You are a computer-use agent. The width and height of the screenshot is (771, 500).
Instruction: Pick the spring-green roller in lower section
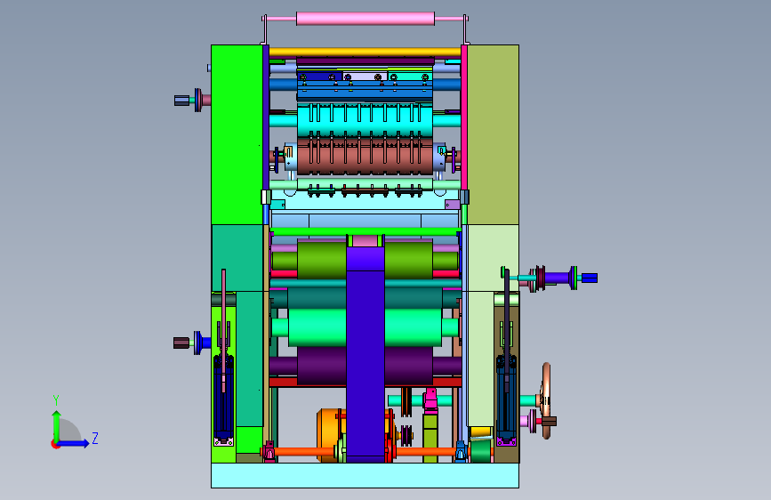(x=317, y=327)
